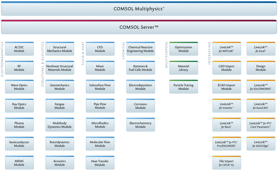
Task: Open the Pipe Flow Module
Action: tap(100, 106)
